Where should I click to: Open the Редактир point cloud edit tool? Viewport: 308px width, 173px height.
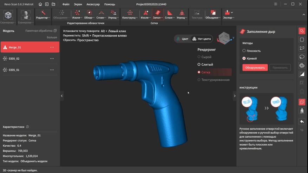pyautogui.click(x=43, y=15)
